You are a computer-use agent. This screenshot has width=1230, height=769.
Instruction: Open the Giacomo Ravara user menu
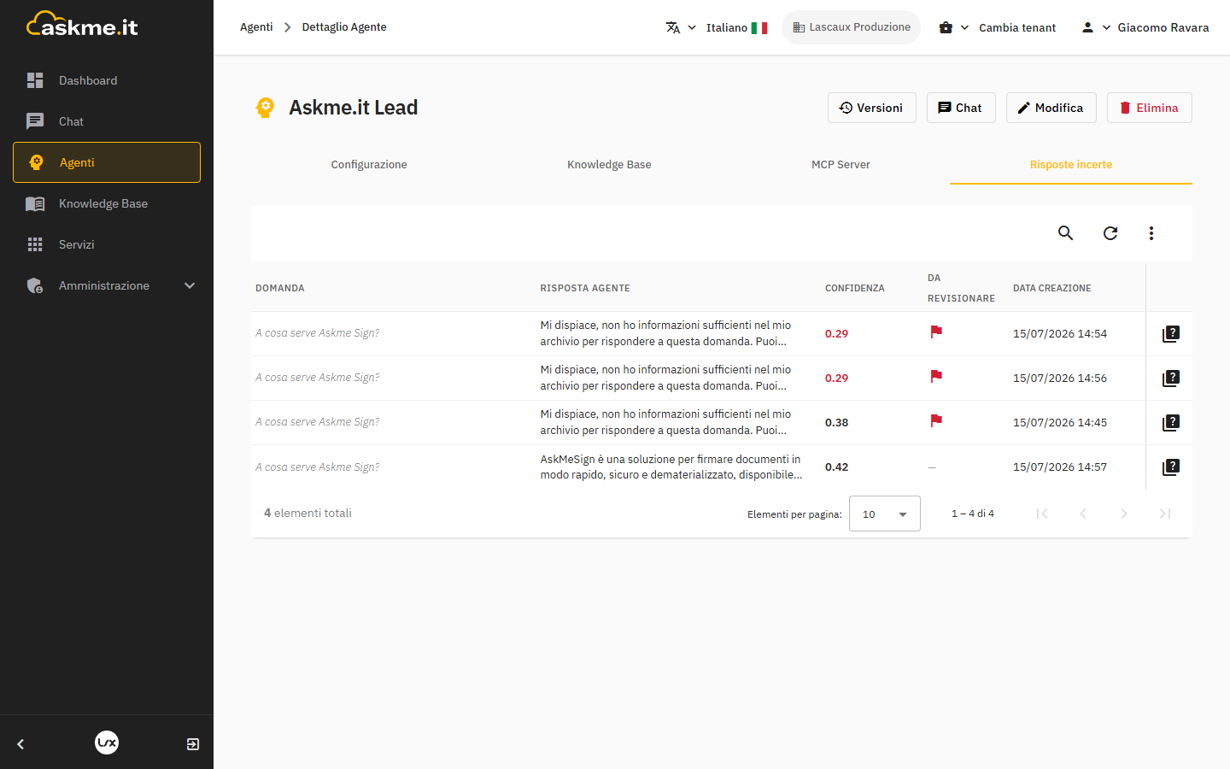1145,27
